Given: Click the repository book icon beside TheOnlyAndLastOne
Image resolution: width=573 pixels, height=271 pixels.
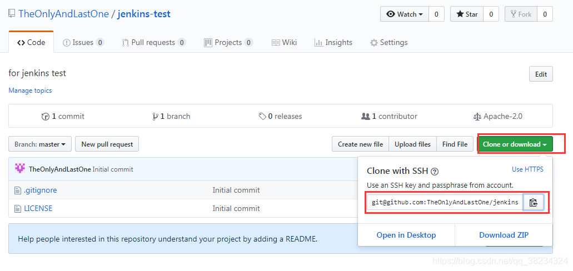Looking at the screenshot, I should click(x=12, y=14).
